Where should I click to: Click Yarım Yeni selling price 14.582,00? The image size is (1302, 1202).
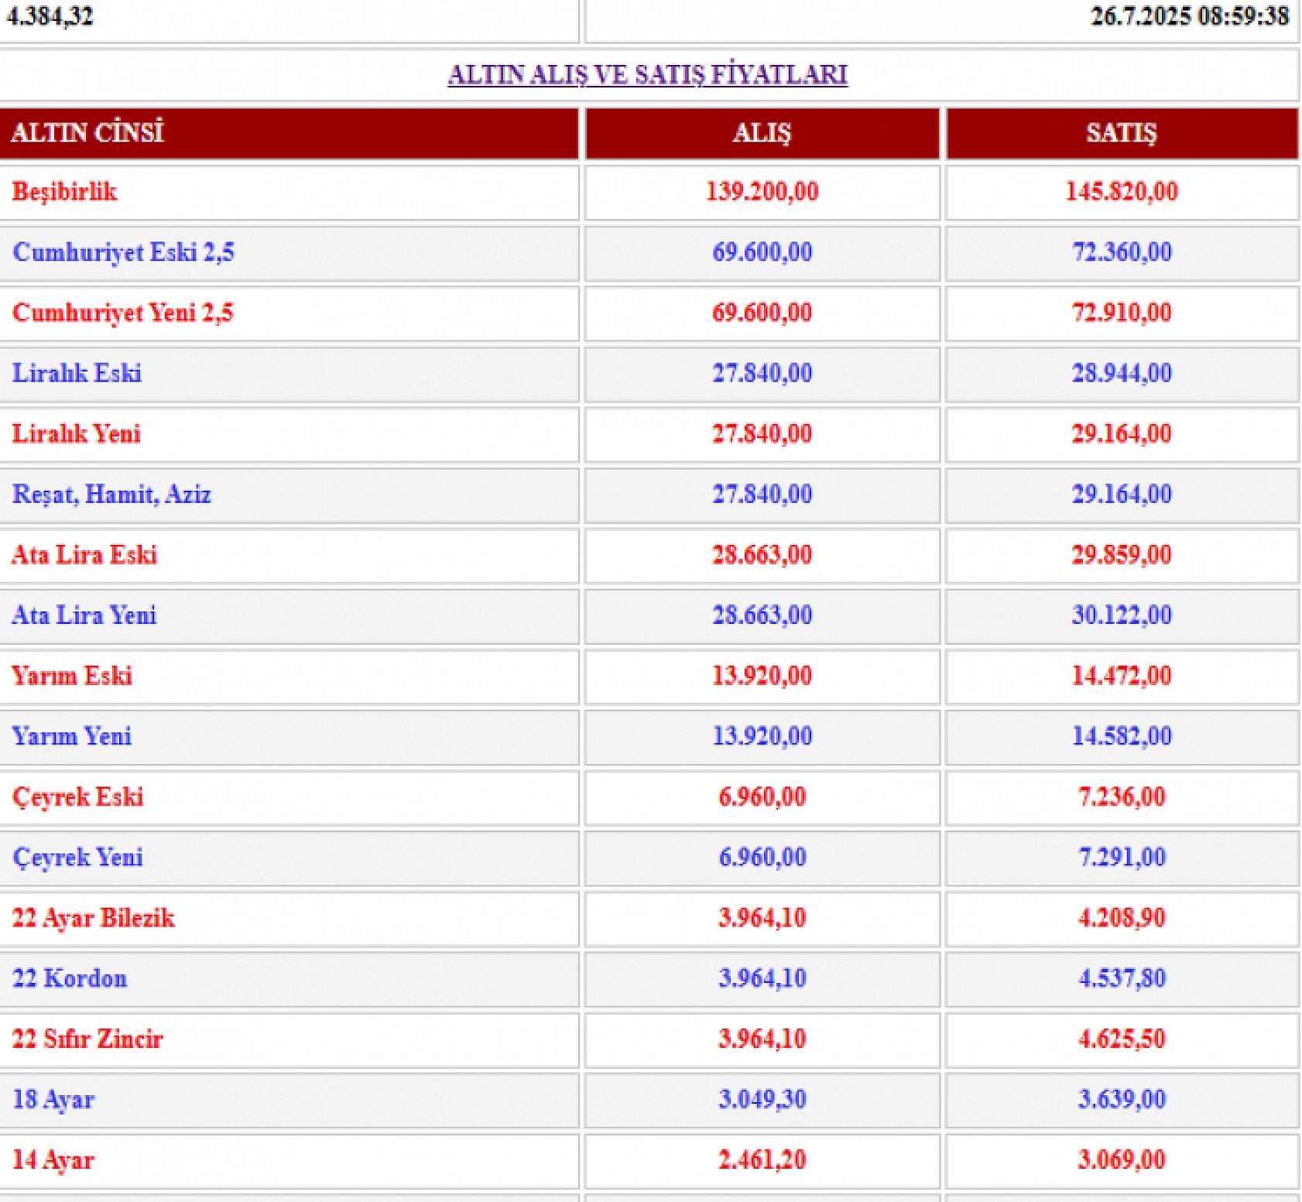(1121, 736)
